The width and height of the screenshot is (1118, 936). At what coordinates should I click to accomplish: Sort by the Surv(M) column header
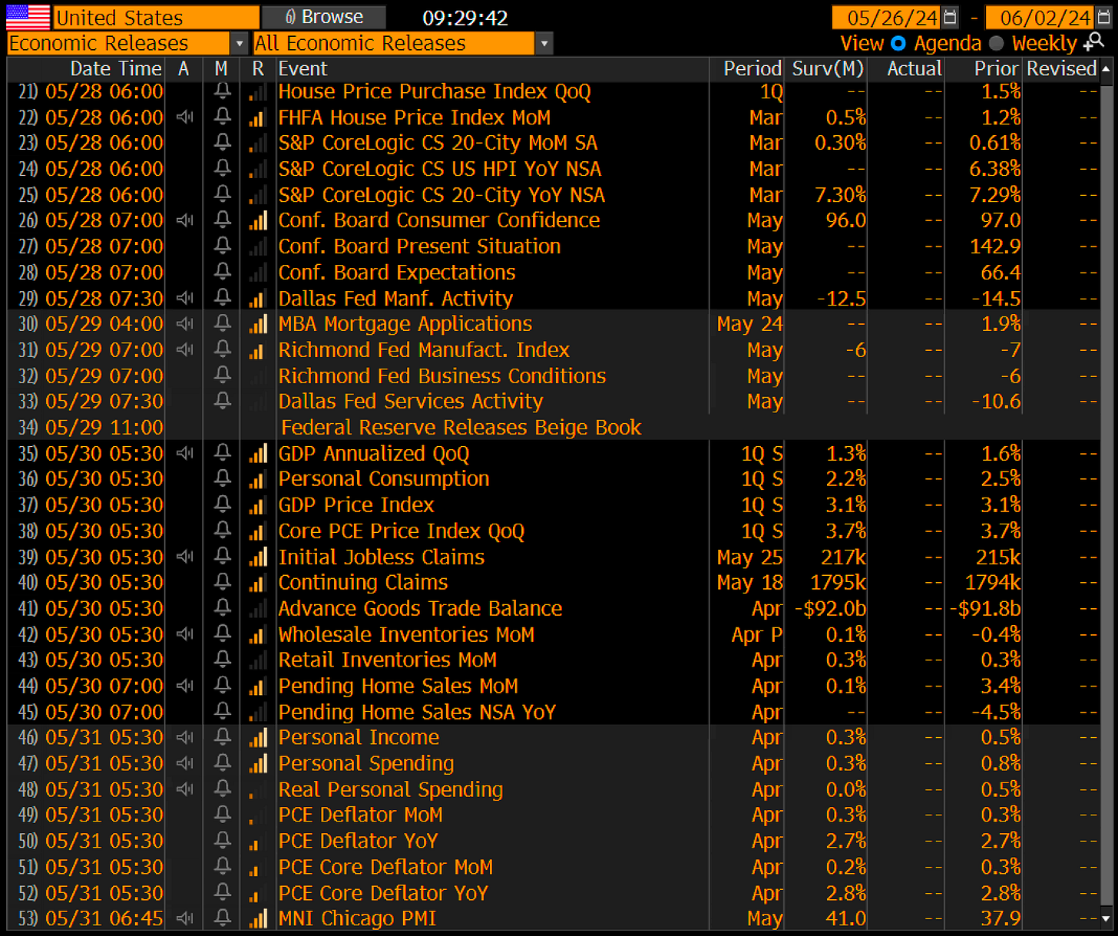pyautogui.click(x=828, y=69)
